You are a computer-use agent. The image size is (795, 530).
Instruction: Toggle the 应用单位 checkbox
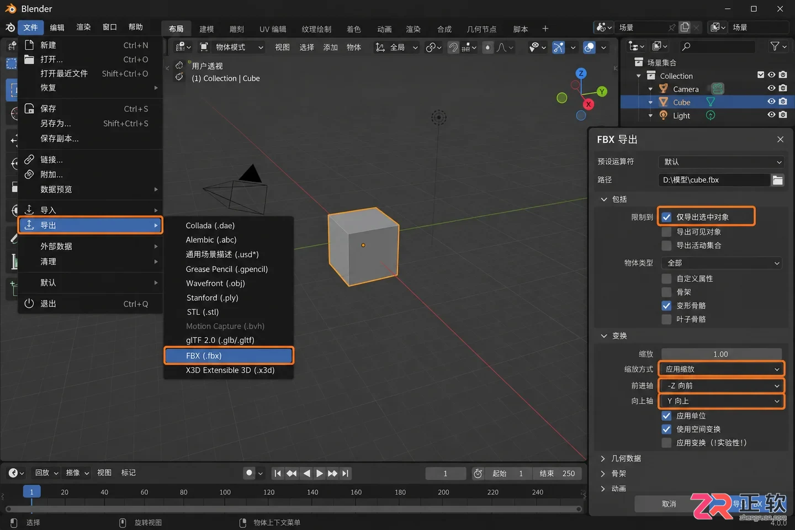click(667, 416)
